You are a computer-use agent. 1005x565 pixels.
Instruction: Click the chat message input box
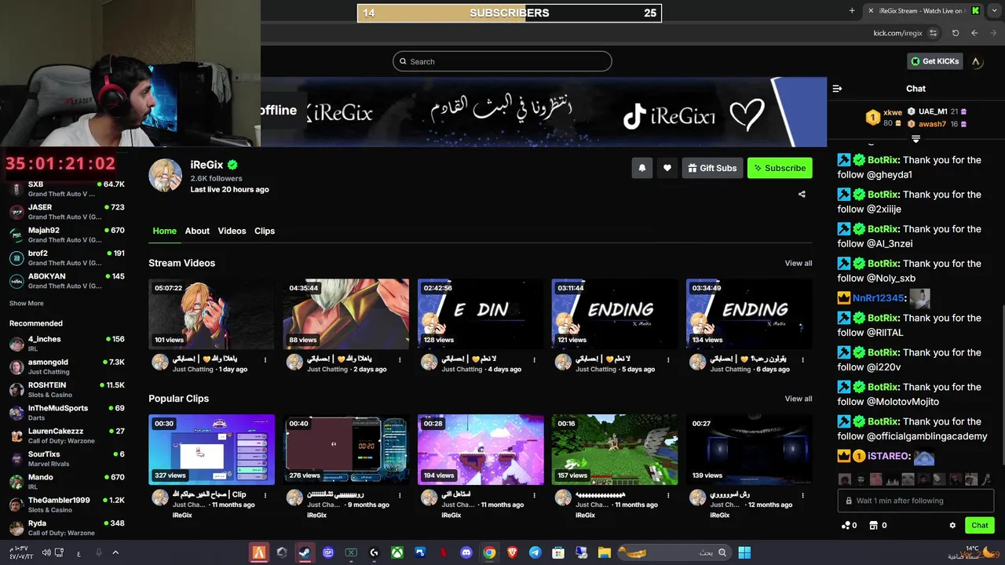coord(916,501)
